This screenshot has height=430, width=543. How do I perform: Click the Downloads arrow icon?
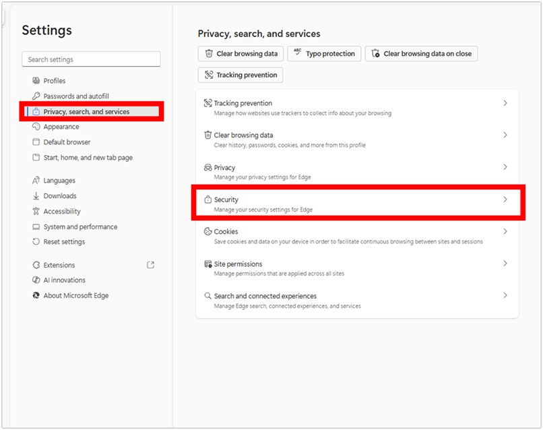36,196
